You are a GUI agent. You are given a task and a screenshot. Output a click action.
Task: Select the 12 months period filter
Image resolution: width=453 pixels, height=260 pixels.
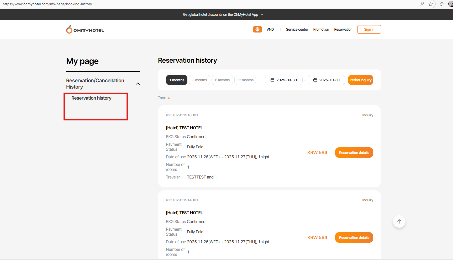tap(245, 80)
